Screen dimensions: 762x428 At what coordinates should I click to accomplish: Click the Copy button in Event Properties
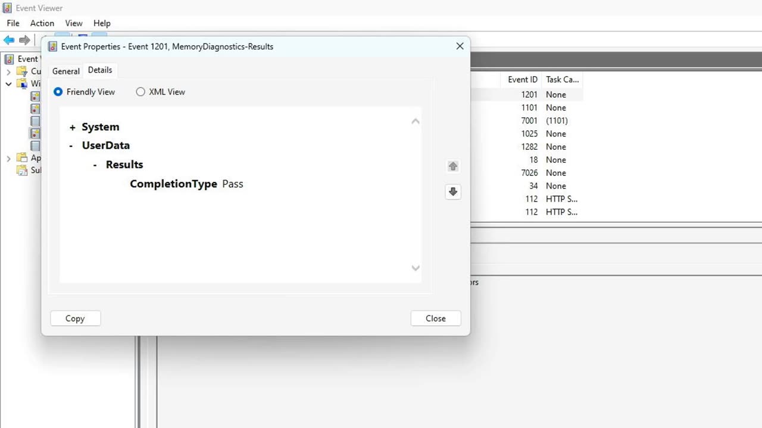click(x=75, y=319)
